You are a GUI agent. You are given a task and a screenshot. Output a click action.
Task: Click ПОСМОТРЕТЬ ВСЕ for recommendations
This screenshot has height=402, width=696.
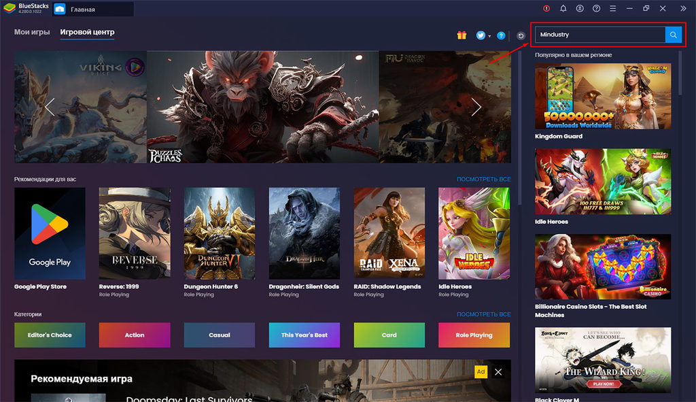coord(483,179)
